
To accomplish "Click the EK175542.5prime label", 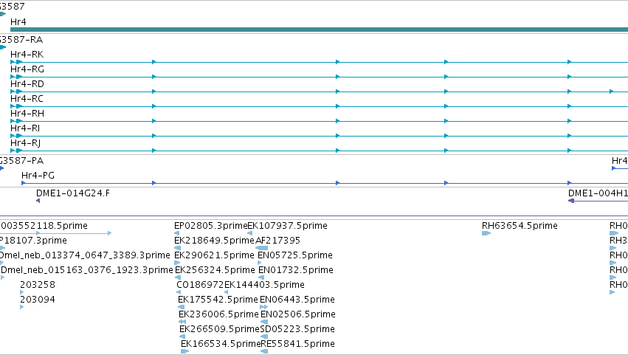I will click(x=218, y=300).
